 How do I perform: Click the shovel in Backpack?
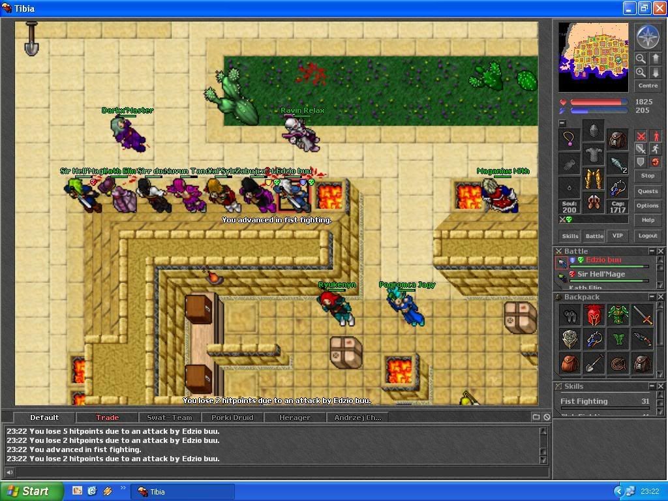point(594,364)
